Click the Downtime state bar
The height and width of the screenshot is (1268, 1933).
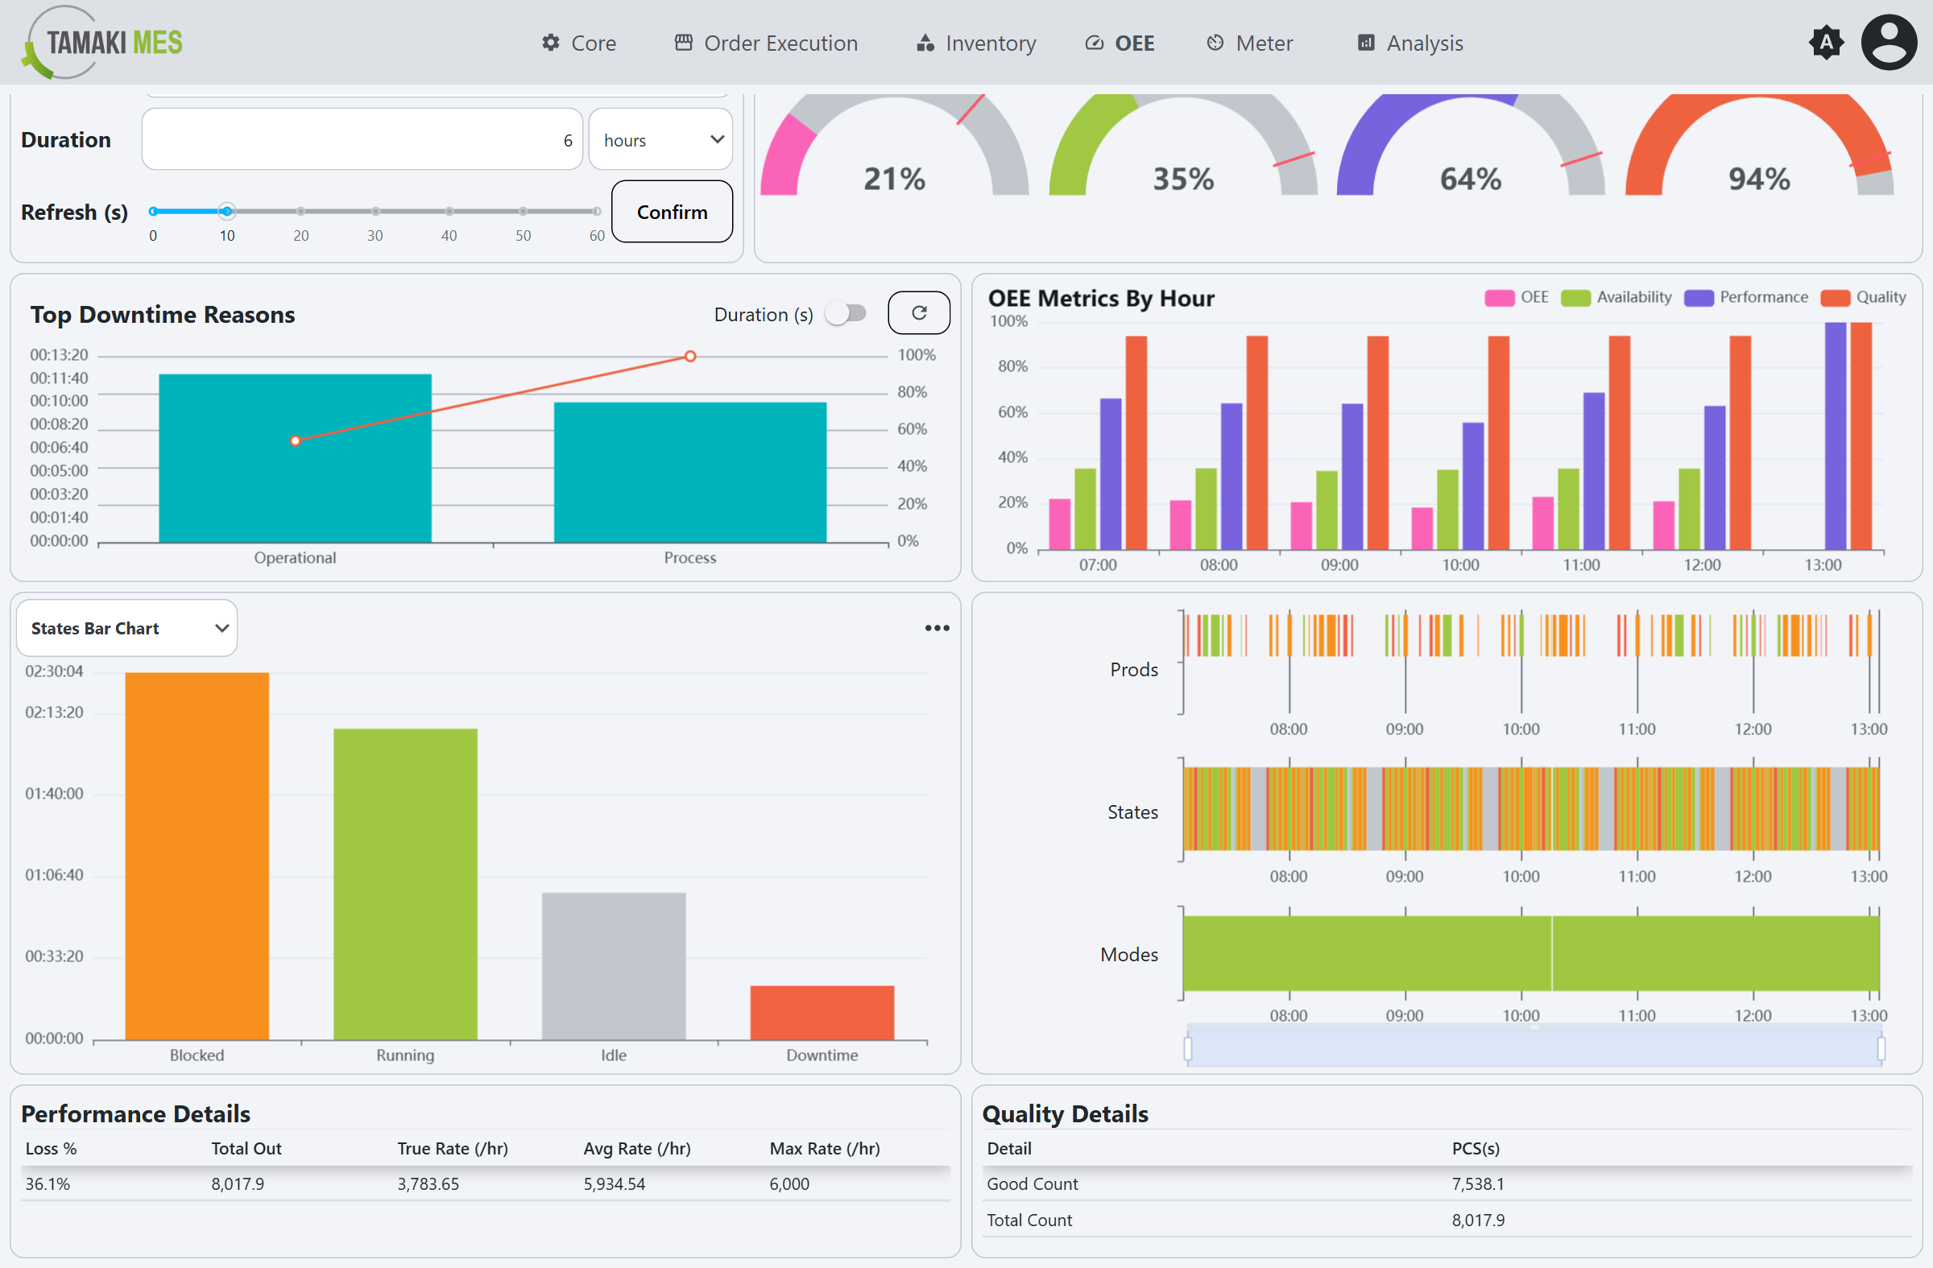point(822,1012)
